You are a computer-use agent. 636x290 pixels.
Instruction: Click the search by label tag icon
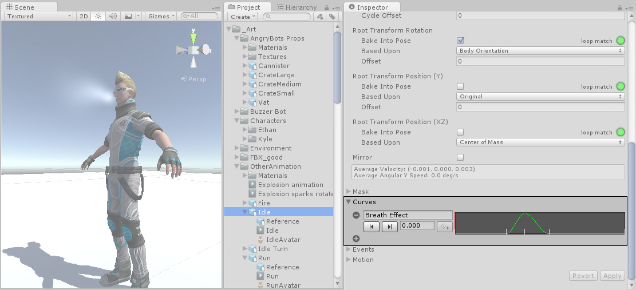click(x=332, y=17)
